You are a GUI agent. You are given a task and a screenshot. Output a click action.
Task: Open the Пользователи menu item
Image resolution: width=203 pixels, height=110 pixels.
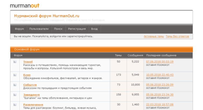(39, 29)
